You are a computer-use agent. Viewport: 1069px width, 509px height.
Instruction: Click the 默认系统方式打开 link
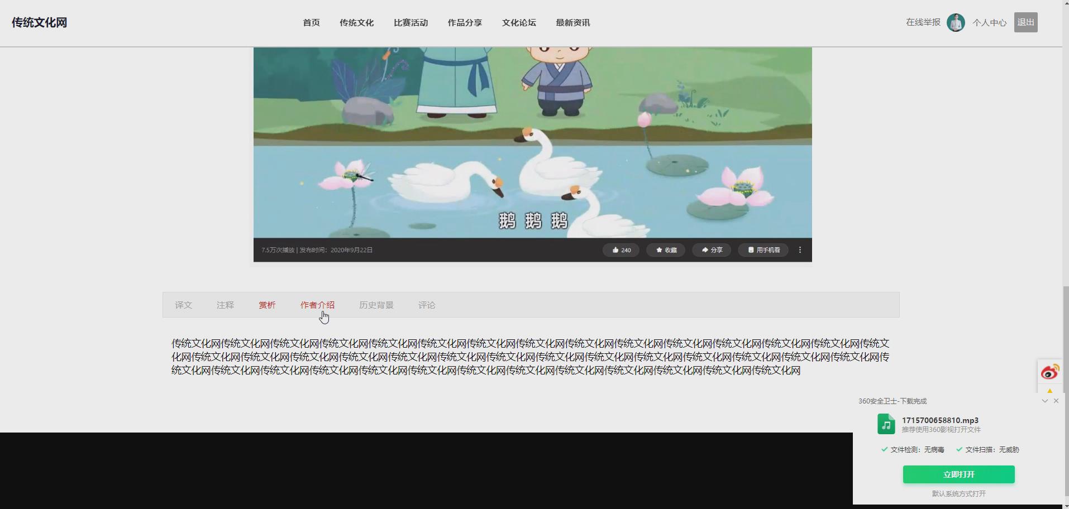pyautogui.click(x=958, y=493)
